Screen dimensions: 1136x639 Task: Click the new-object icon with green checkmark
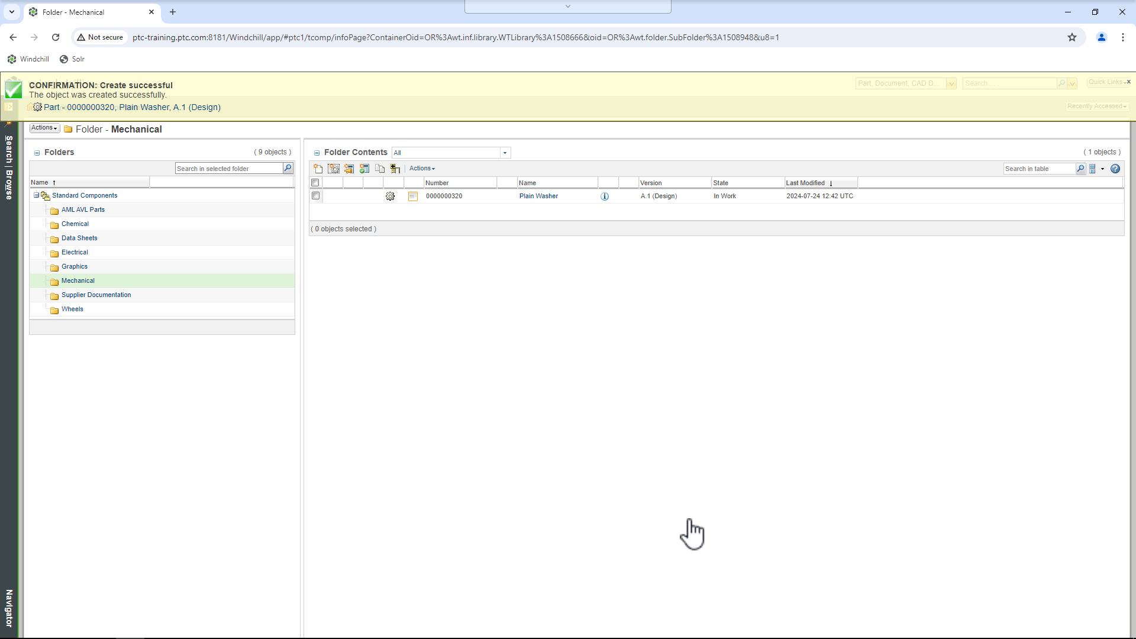[x=364, y=169]
